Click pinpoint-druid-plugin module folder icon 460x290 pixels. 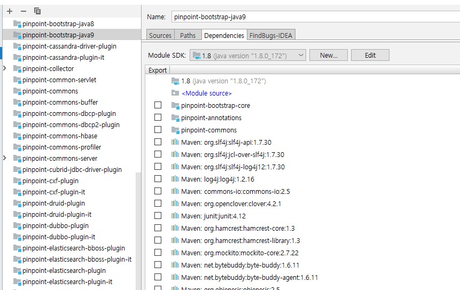pyautogui.click(x=17, y=203)
